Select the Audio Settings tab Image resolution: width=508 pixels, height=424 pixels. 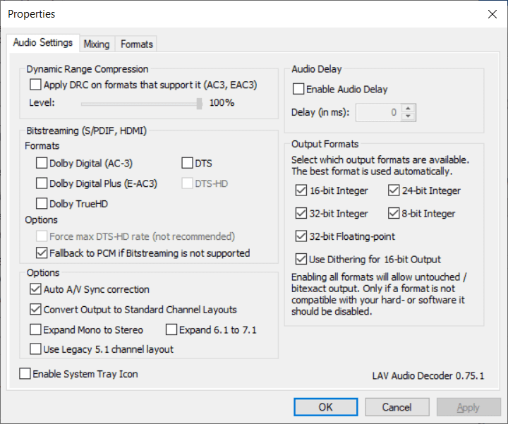pyautogui.click(x=43, y=42)
